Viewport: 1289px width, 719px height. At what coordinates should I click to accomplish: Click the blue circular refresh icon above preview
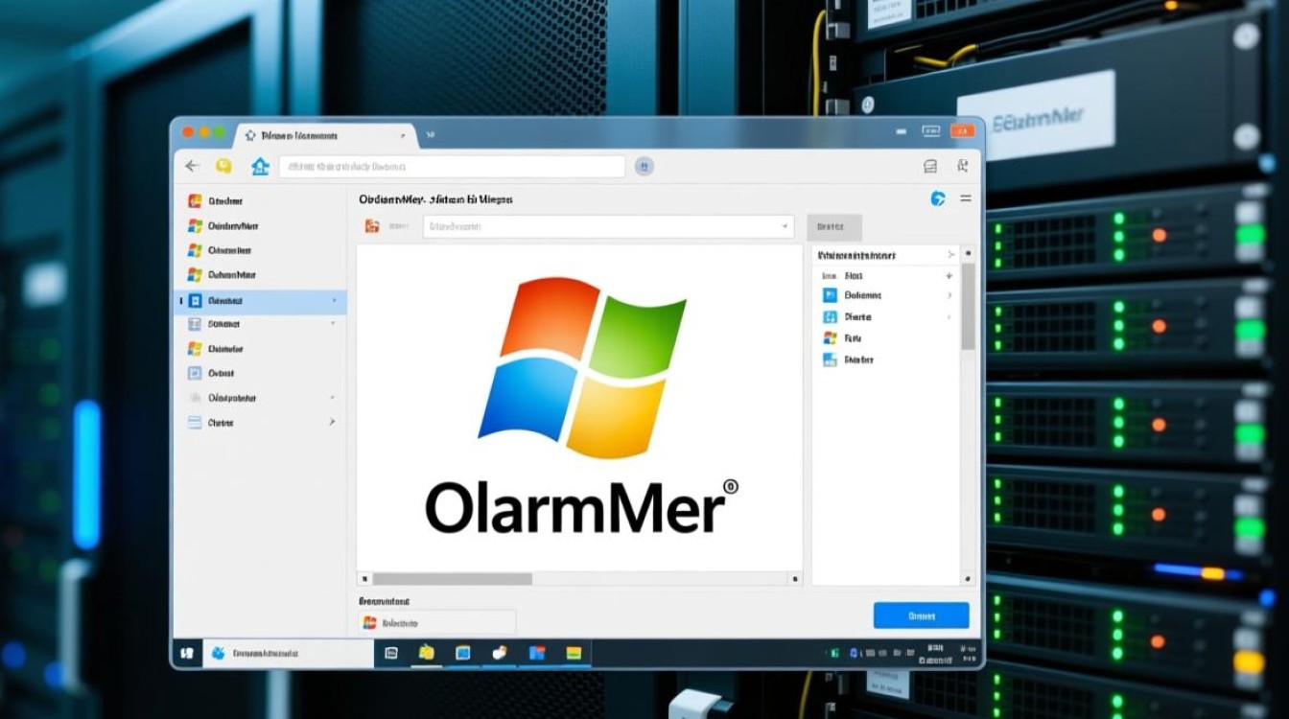(938, 198)
